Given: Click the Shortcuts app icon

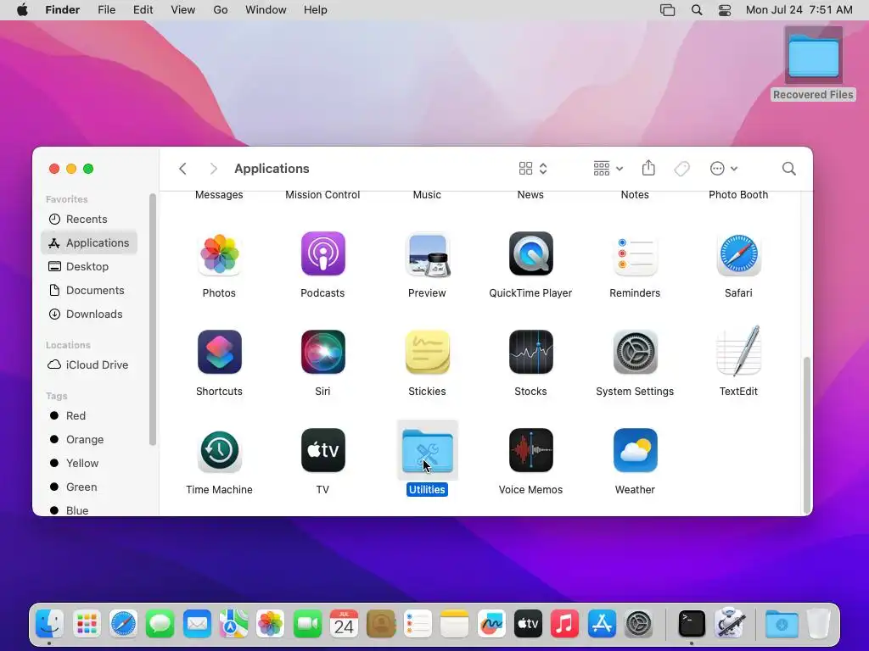Looking at the screenshot, I should [219, 352].
